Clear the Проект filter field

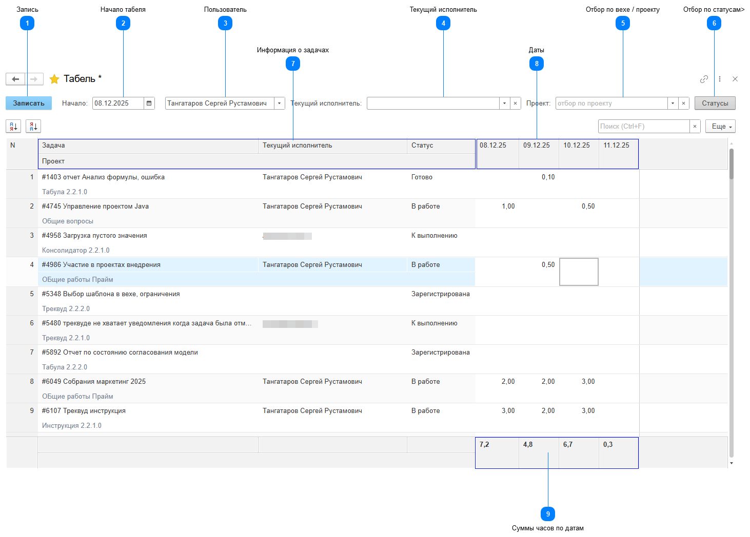tap(683, 103)
